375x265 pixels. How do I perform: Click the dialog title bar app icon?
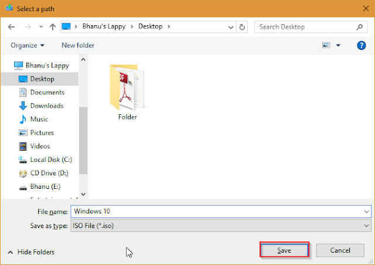[x=9, y=8]
